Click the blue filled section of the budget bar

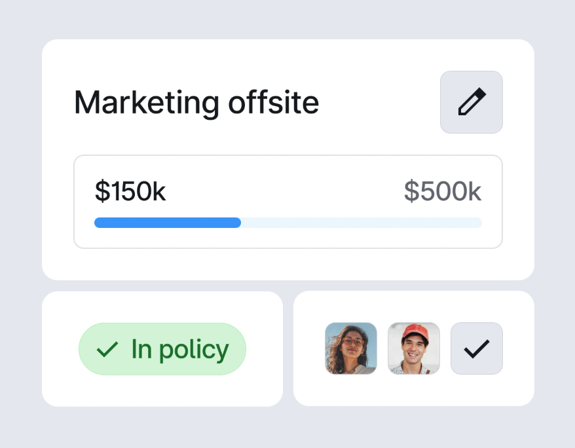(168, 223)
